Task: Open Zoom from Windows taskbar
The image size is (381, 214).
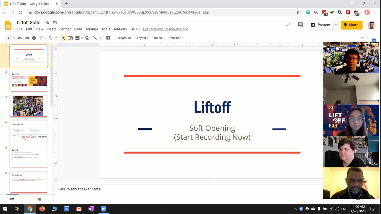Action: pyautogui.click(x=104, y=209)
